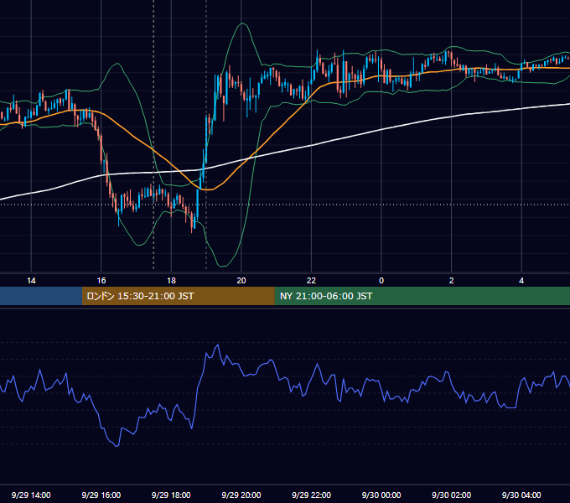Click the 9/29 22:00 date label
The image size is (570, 503).
tap(311, 495)
